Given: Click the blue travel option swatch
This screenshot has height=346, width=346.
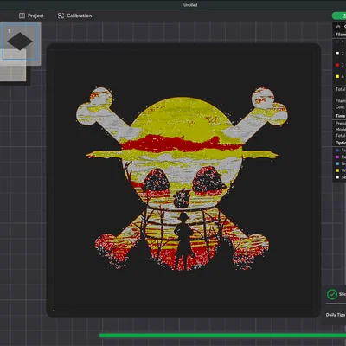Looking at the screenshot, I should coord(337,151).
